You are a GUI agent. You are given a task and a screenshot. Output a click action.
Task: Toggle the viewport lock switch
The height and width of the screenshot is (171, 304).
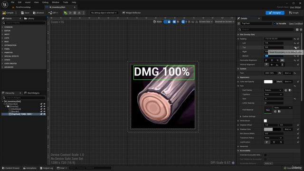[x=167, y=22]
